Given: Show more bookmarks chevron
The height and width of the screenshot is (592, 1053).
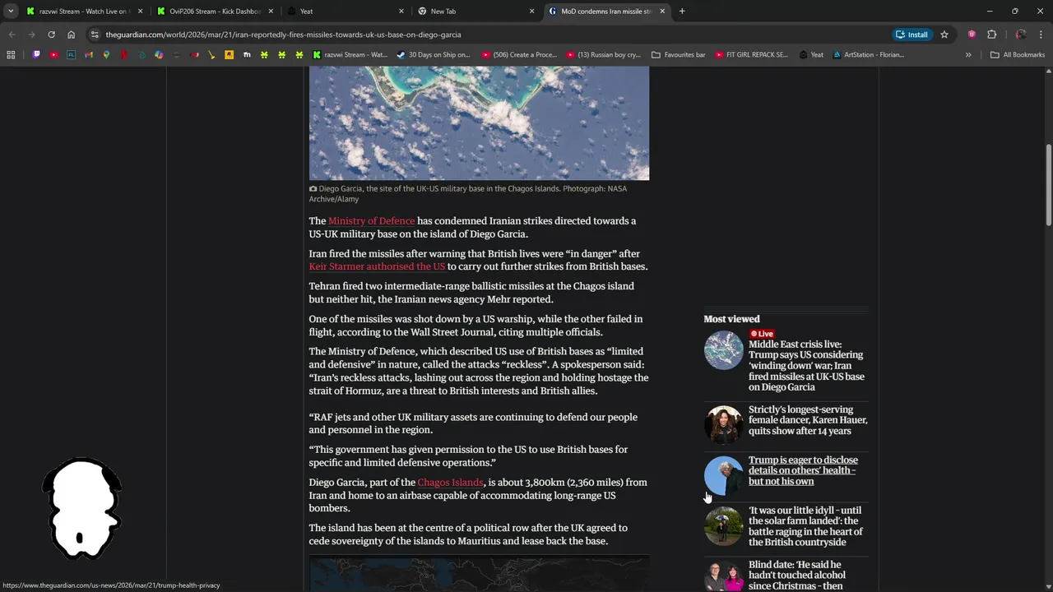Looking at the screenshot, I should (968, 55).
